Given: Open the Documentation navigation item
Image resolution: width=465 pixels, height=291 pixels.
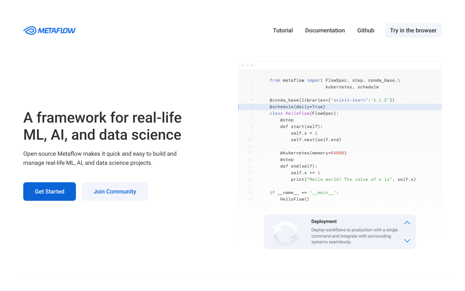Looking at the screenshot, I should pos(325,30).
